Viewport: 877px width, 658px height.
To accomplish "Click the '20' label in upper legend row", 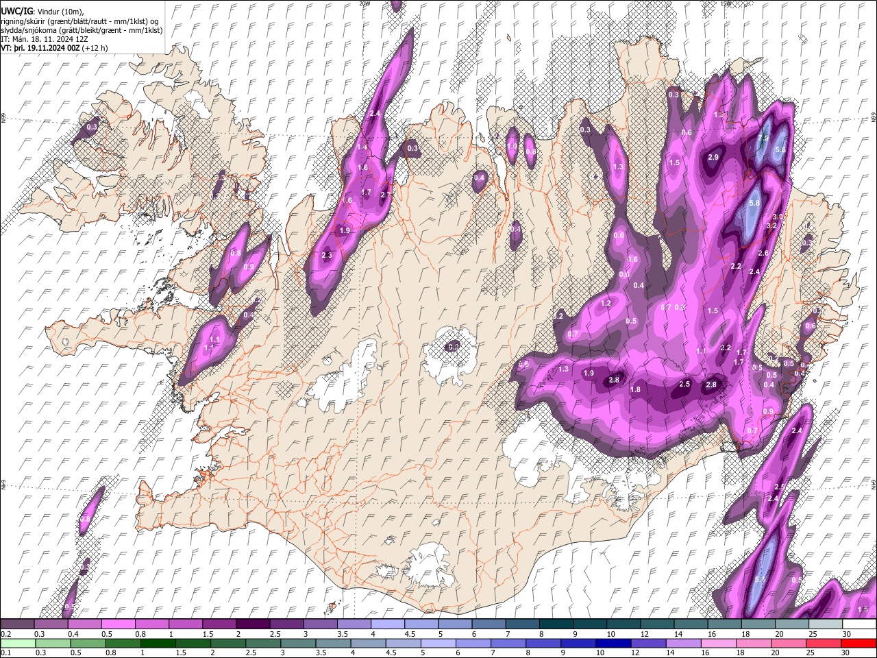I will pos(779,634).
